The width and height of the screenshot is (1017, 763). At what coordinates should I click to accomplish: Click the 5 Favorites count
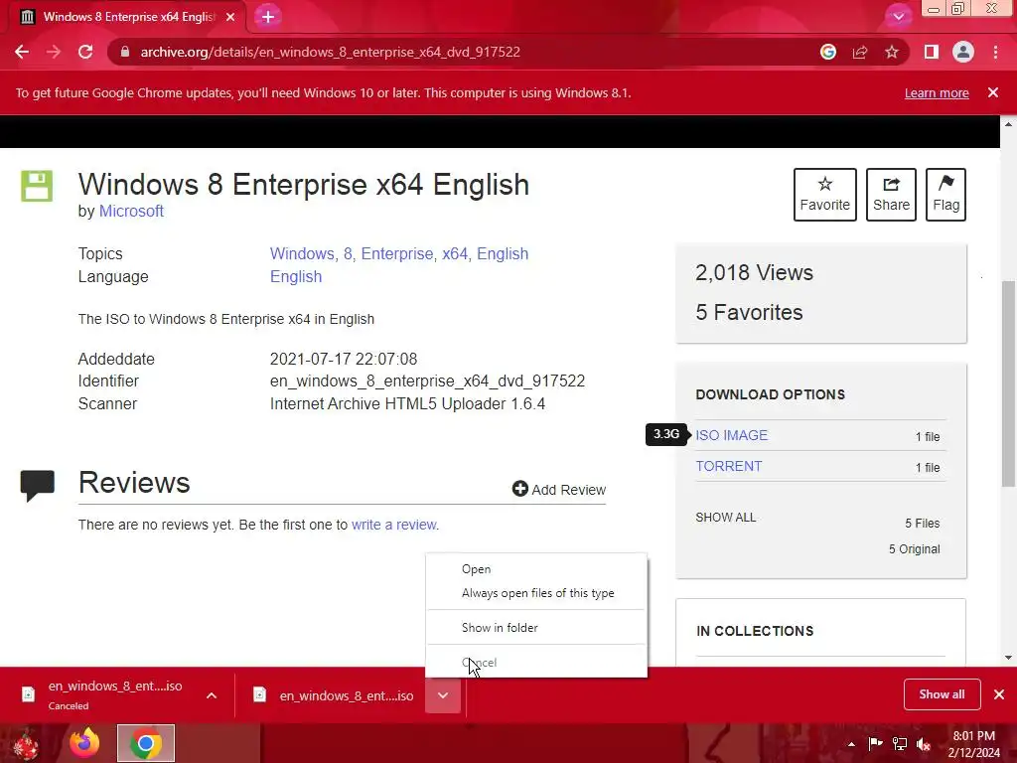coord(749,312)
